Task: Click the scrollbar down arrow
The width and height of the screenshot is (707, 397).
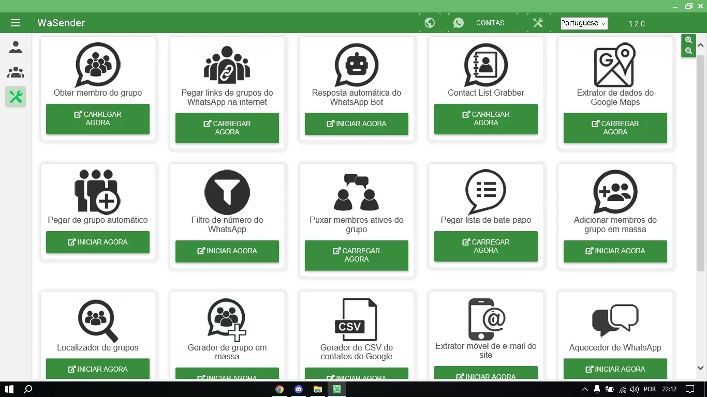Action: [701, 368]
